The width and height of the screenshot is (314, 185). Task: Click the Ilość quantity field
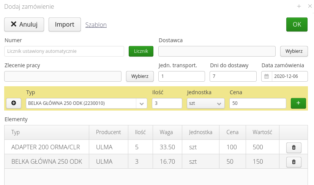click(167, 103)
